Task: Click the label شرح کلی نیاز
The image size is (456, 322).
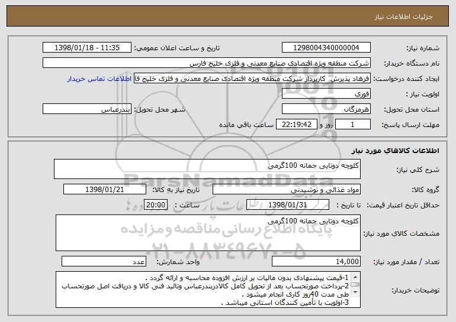Action: pyautogui.click(x=418, y=170)
